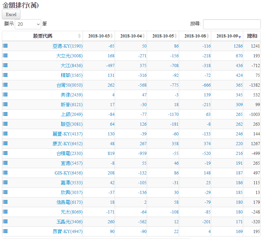Click the list icon beside 亞德-KY(1590)
The image size is (263, 239).
tap(5, 46)
